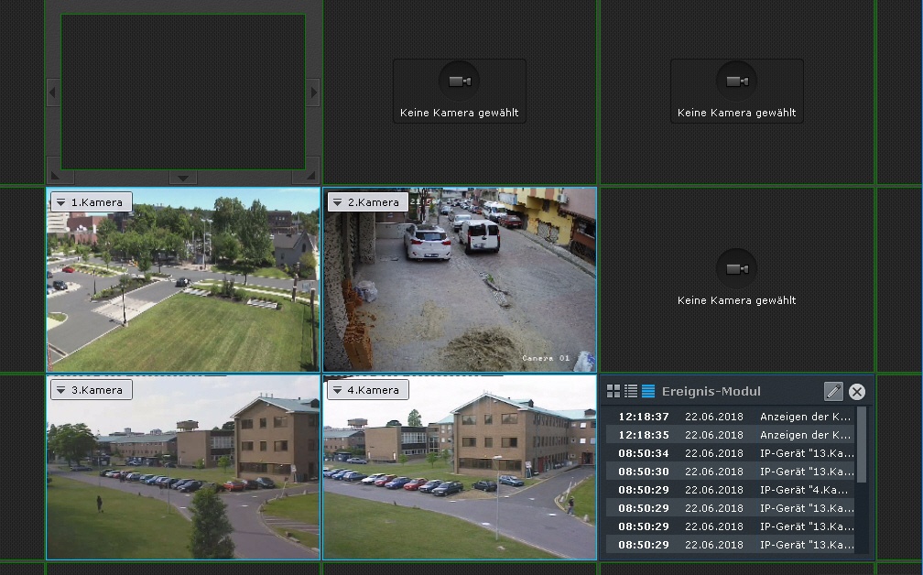923x575 pixels.
Task: Click camera icon in top-right empty cell
Action: [x=737, y=81]
